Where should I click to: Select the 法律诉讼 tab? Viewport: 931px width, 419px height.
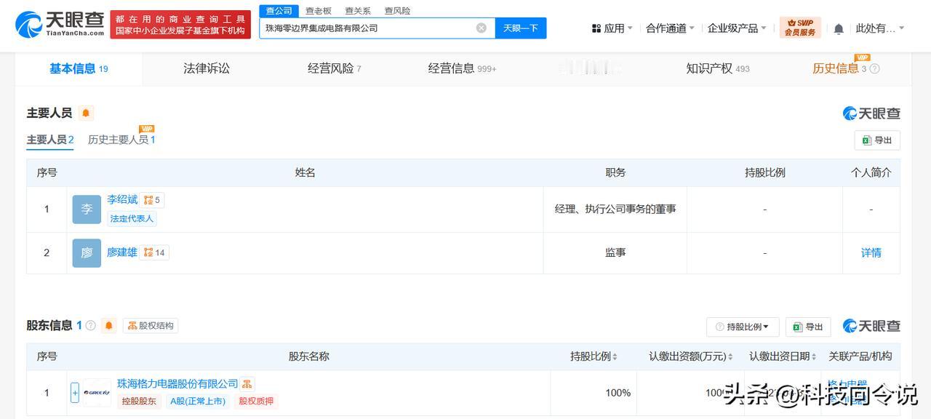207,68
